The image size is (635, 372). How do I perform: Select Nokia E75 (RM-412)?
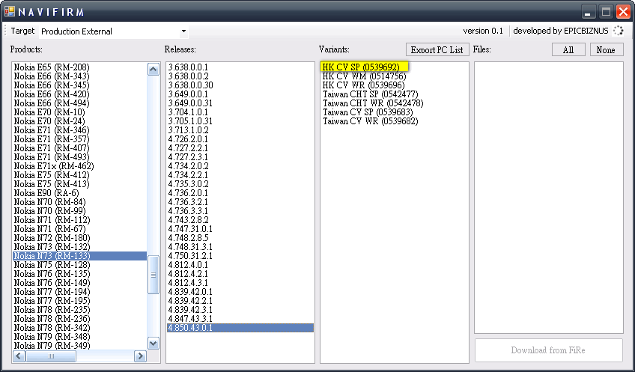(52, 175)
